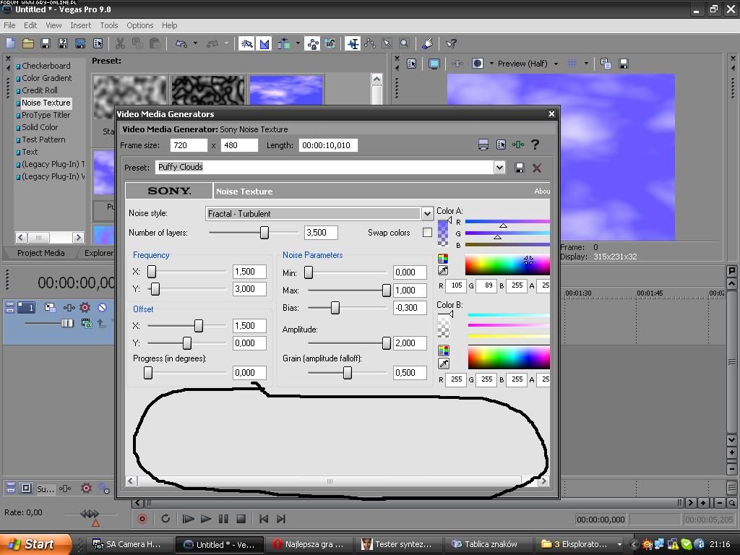The width and height of the screenshot is (740, 555).
Task: Click the Paste clipboard icon in toolbar
Action: (x=155, y=44)
